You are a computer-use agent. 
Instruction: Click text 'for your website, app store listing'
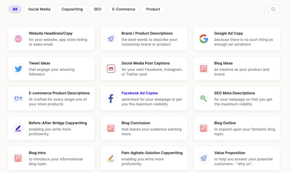tap(58, 40)
